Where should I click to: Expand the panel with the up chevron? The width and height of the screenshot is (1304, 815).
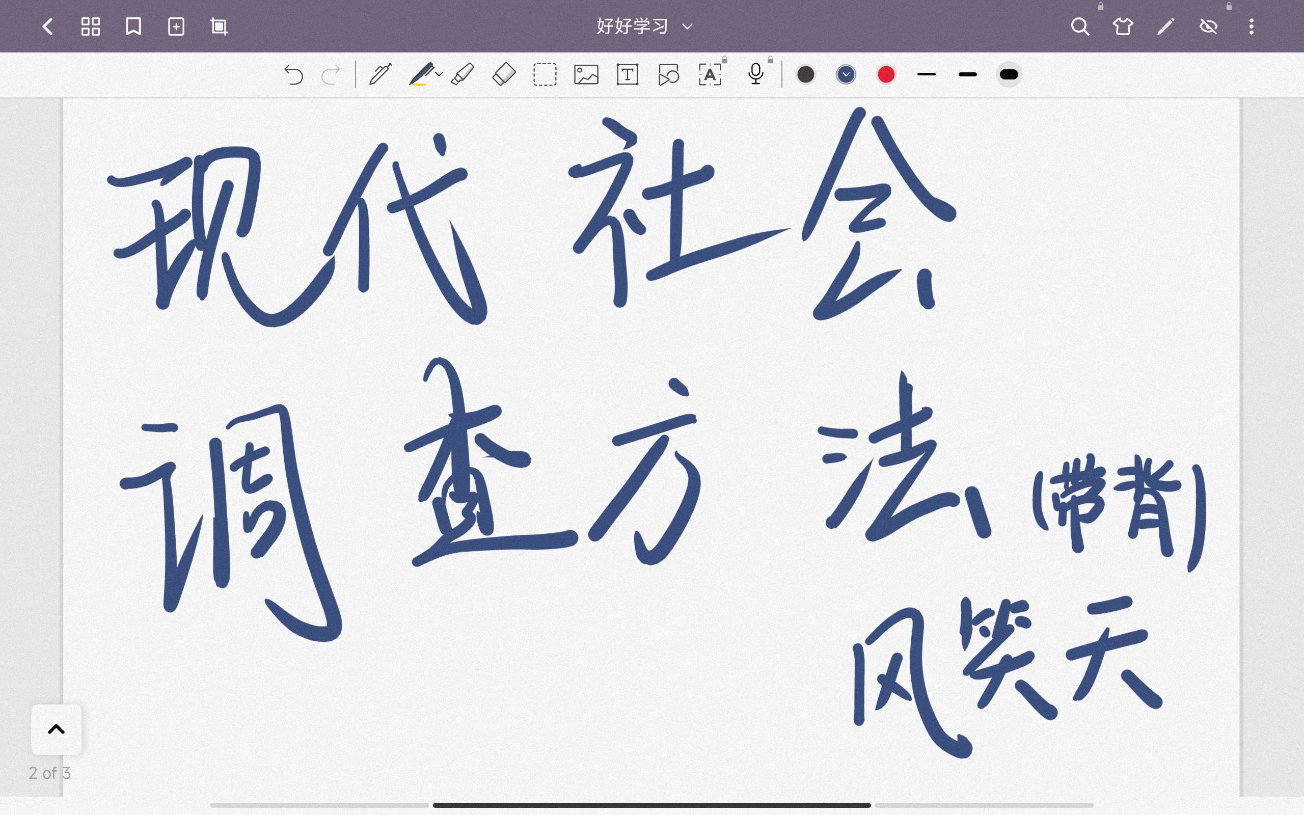tap(56, 729)
